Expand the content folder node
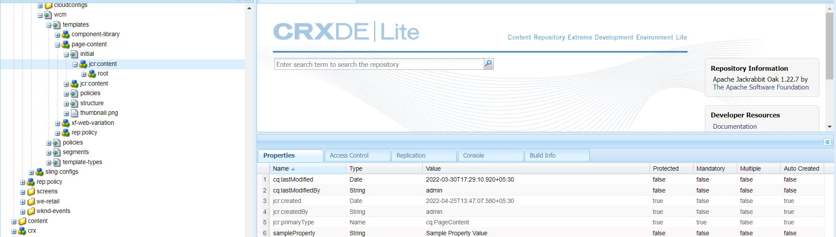 (14, 222)
